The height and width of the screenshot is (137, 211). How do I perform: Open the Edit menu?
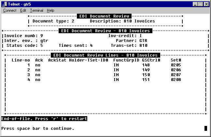[23, 10]
